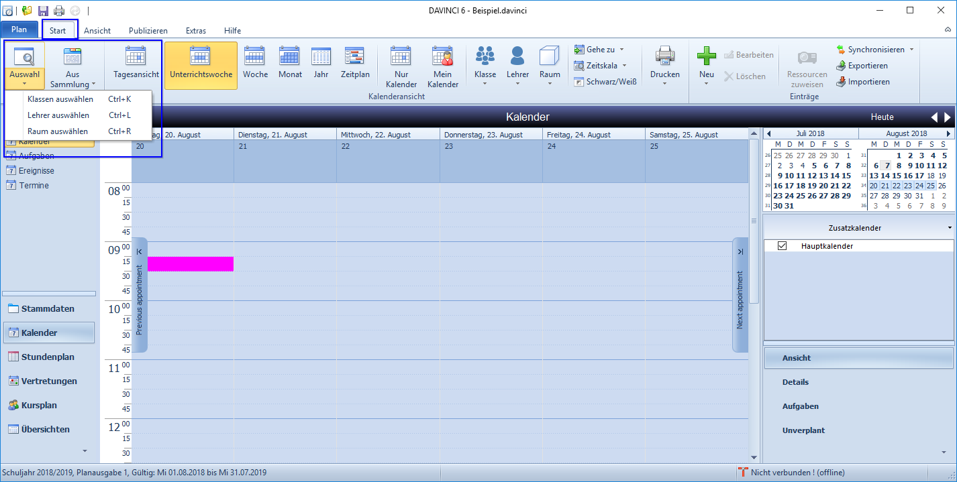The height and width of the screenshot is (482, 957).
Task: Select August 7 in the mini calendar
Action: tap(887, 166)
